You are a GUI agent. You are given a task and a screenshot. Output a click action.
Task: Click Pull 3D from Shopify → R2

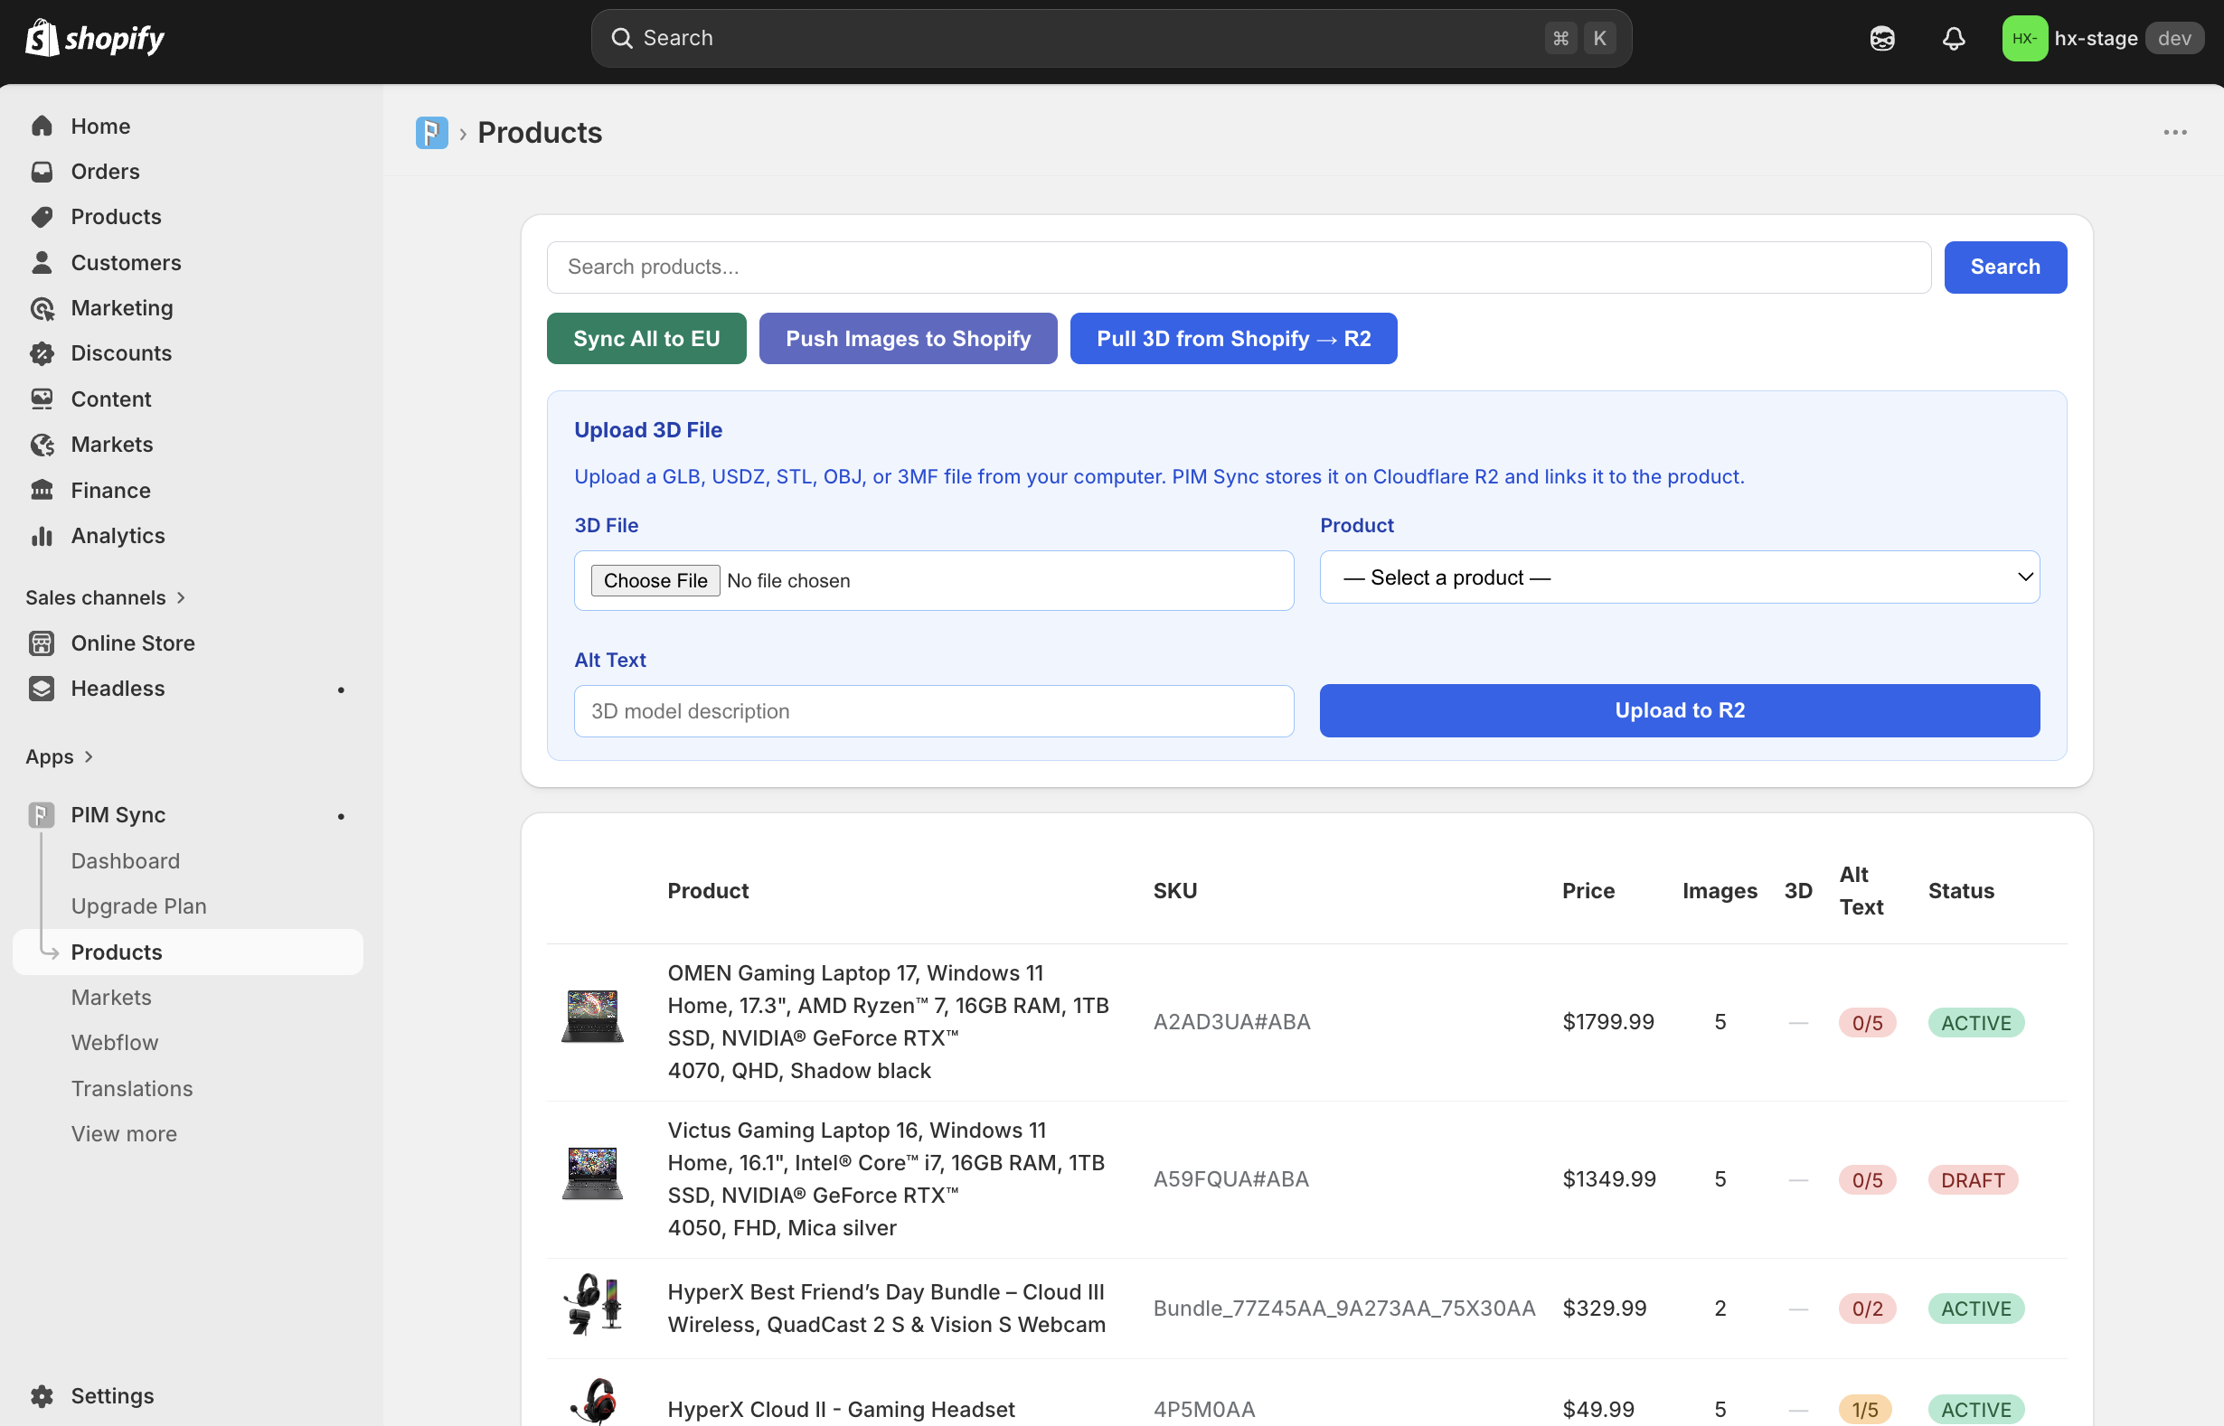pos(1234,339)
